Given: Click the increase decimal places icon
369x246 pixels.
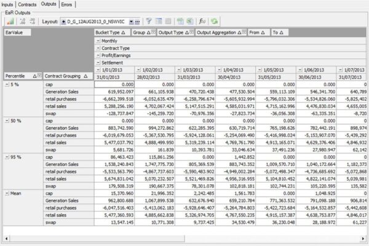Looking at the screenshot, I should point(23,22).
